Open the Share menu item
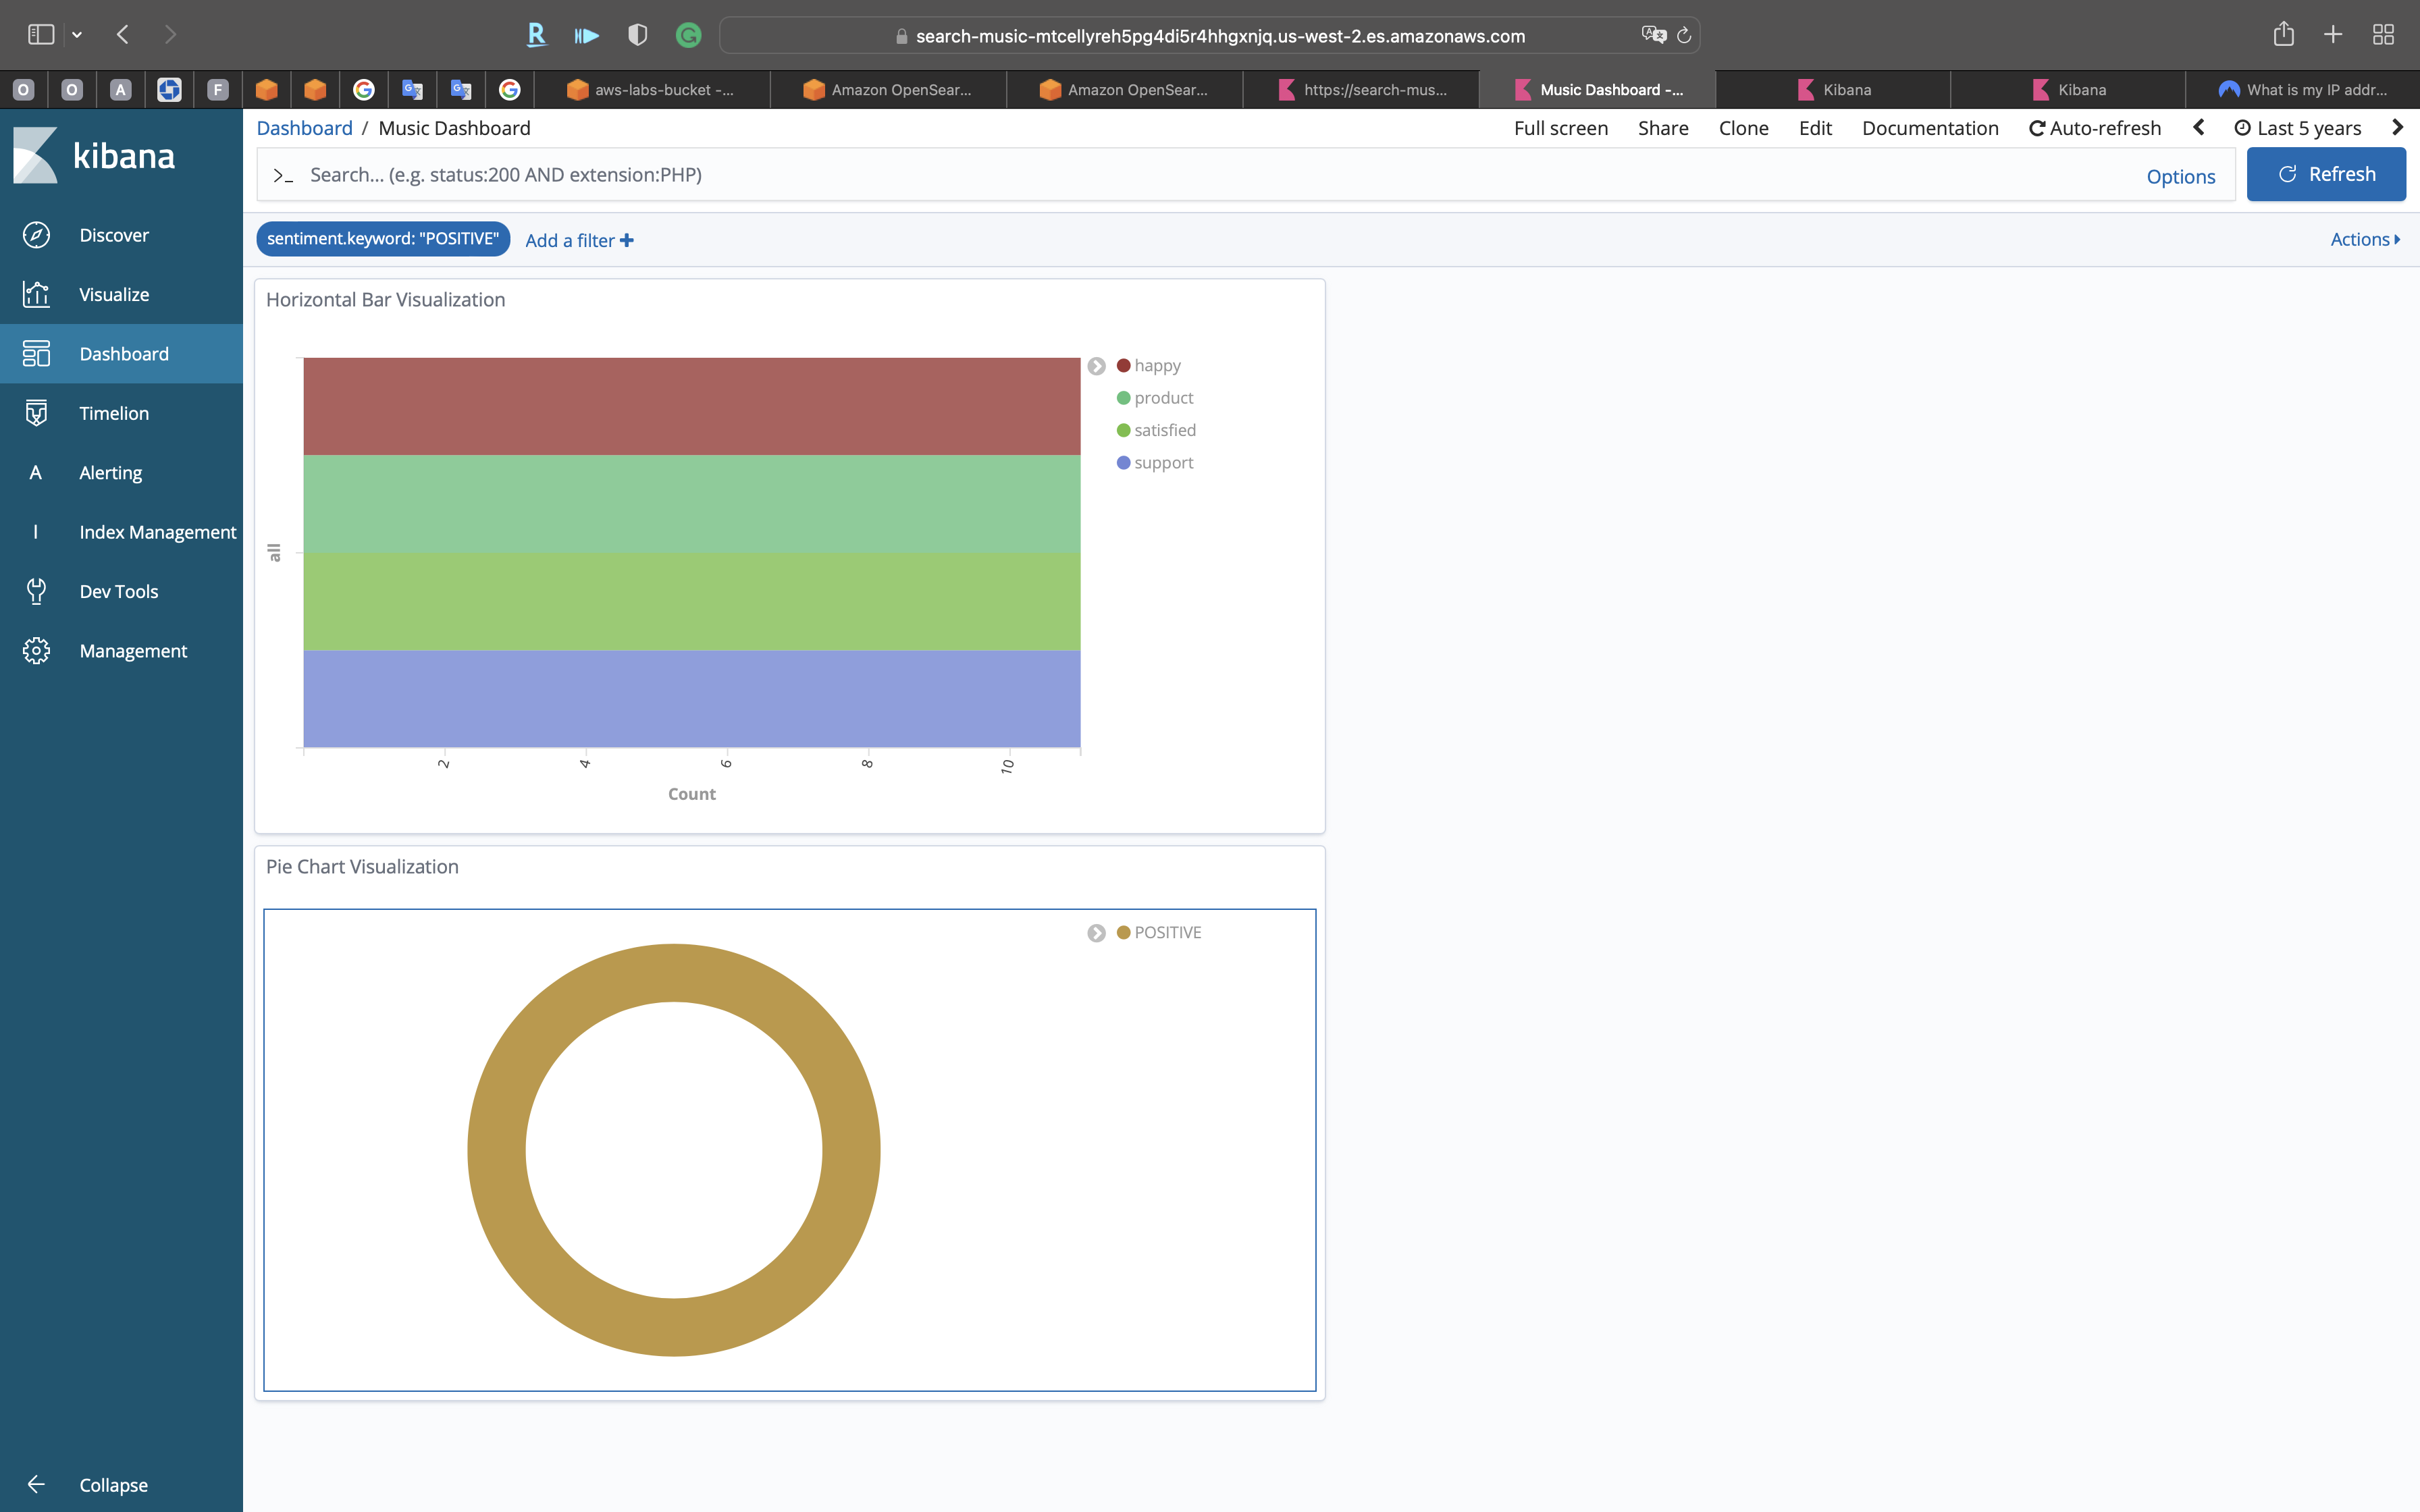This screenshot has height=1512, width=2420. 1662,128
